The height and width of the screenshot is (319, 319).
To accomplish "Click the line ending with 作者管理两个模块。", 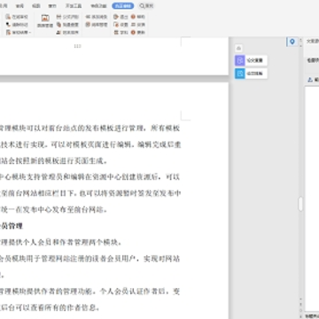I will (x=61, y=243).
